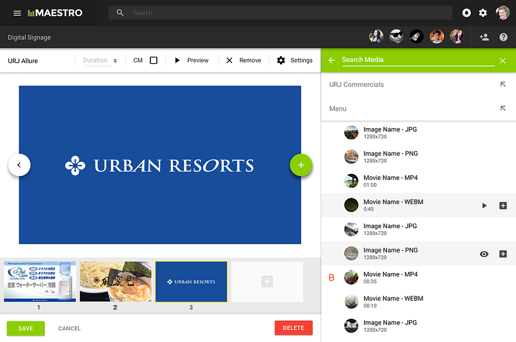
Task: Add Movie Name - WEBM 0:45 to playlist
Action: (503, 205)
